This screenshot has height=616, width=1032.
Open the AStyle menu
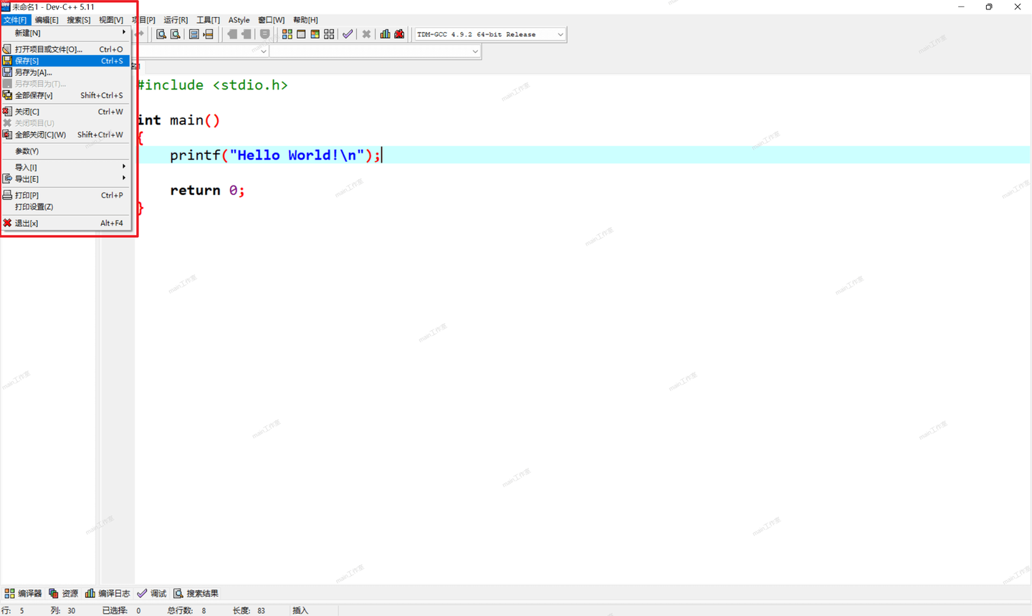pyautogui.click(x=239, y=19)
